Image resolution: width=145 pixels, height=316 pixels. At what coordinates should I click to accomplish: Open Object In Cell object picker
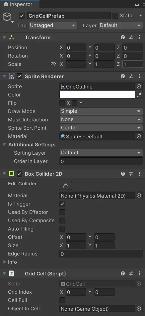coord(139,309)
